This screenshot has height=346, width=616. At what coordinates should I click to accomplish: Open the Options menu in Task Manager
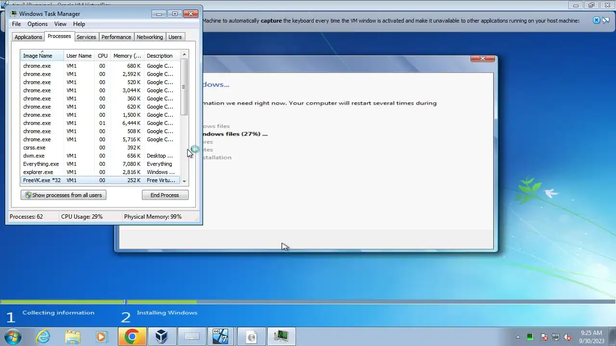tap(38, 24)
